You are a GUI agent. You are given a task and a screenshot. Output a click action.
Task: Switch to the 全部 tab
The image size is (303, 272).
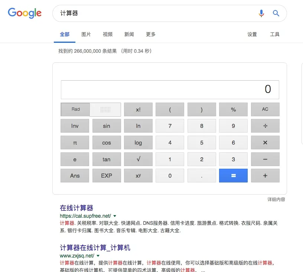pyautogui.click(x=65, y=35)
